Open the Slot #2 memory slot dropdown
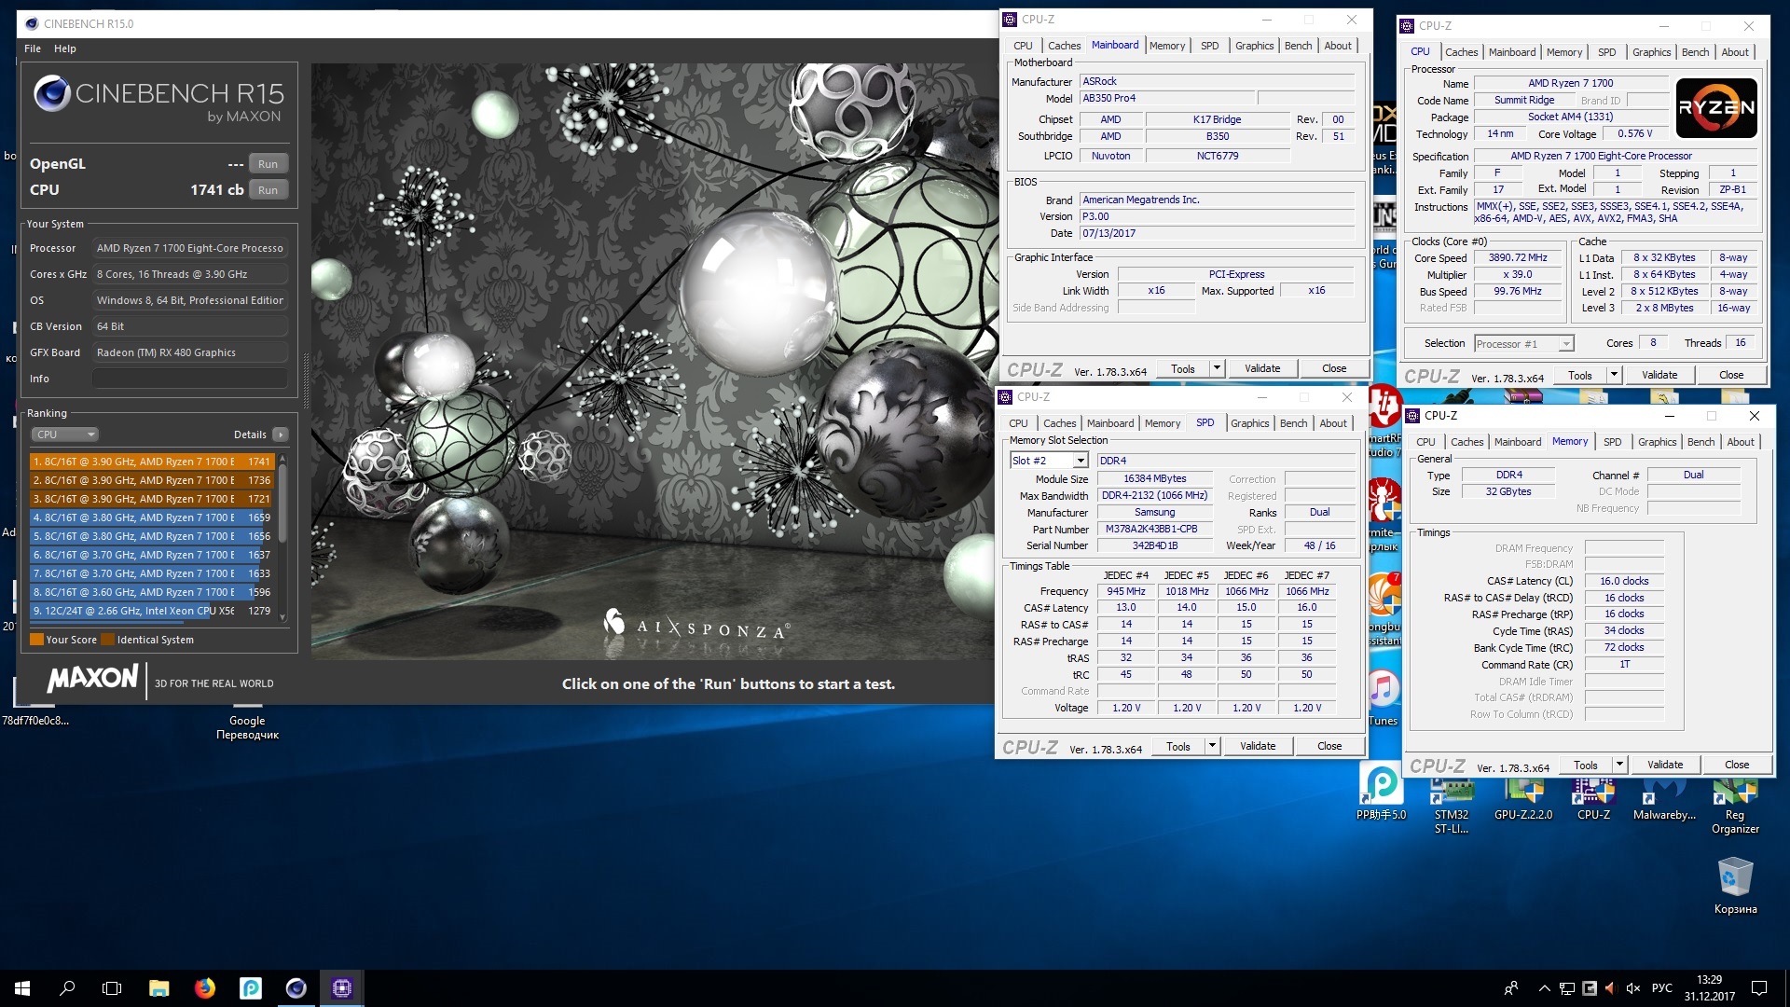Viewport: 1790px width, 1007px height. point(1049,461)
